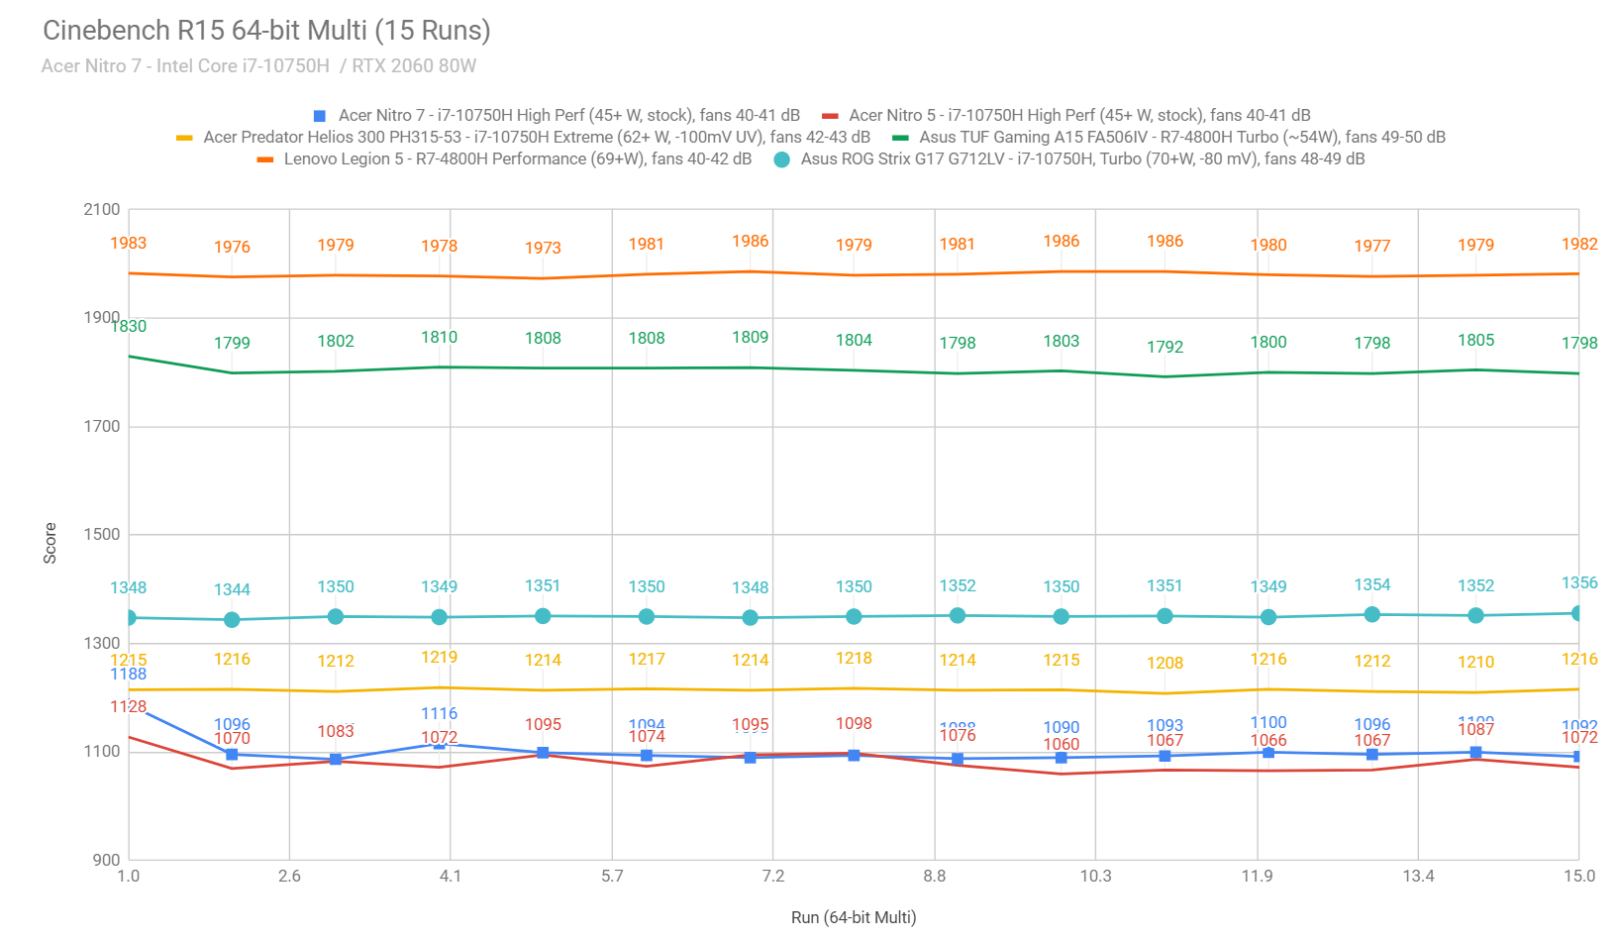Click the blue square data point below 1090
The height and width of the screenshot is (940, 1621).
pyautogui.click(x=1061, y=758)
